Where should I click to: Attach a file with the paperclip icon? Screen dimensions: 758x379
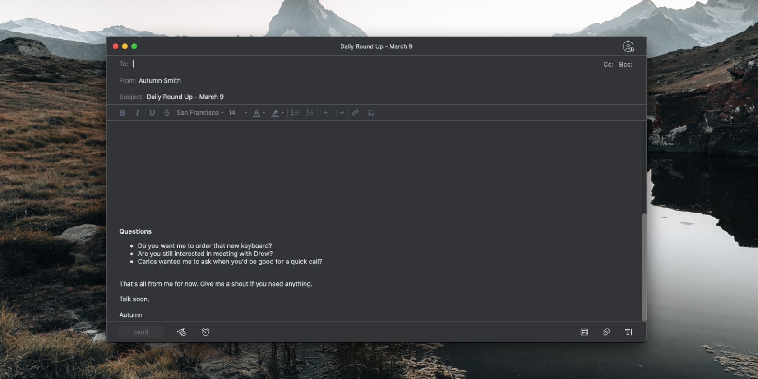point(606,332)
